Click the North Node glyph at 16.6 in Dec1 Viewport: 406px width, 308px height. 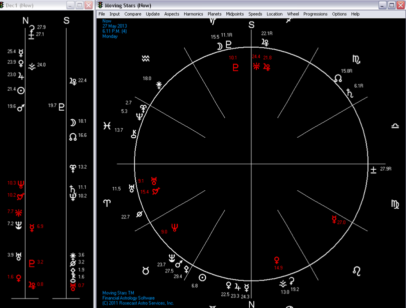(73, 137)
